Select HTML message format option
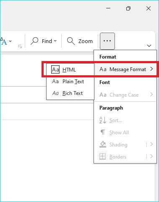Screen dimensions: 159x202 pos(70,69)
